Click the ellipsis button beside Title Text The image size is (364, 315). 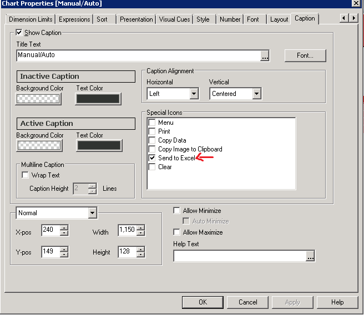coord(265,55)
